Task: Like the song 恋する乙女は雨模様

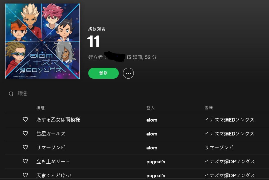Action: pos(25,119)
